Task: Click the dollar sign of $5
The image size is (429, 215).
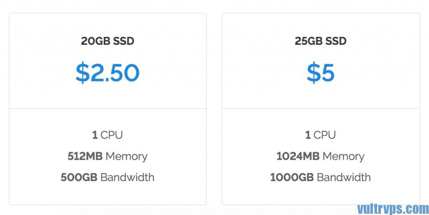Action: coord(313,73)
